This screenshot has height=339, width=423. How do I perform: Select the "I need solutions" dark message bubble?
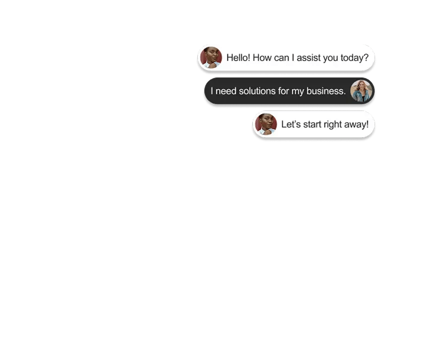[x=290, y=91]
